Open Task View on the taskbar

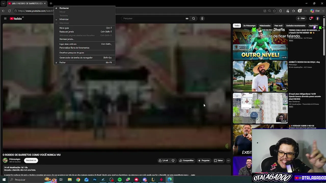[x=61, y=180]
